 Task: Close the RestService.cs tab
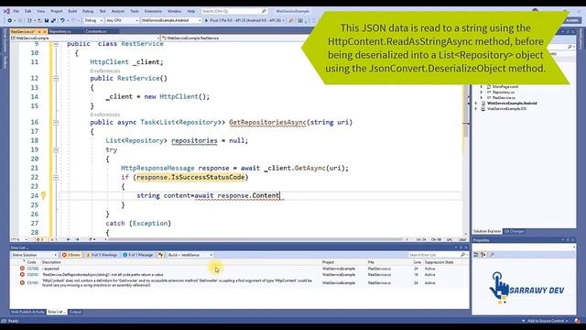coord(44,32)
